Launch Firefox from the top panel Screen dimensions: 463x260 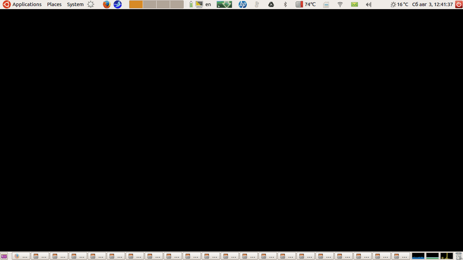tap(107, 4)
